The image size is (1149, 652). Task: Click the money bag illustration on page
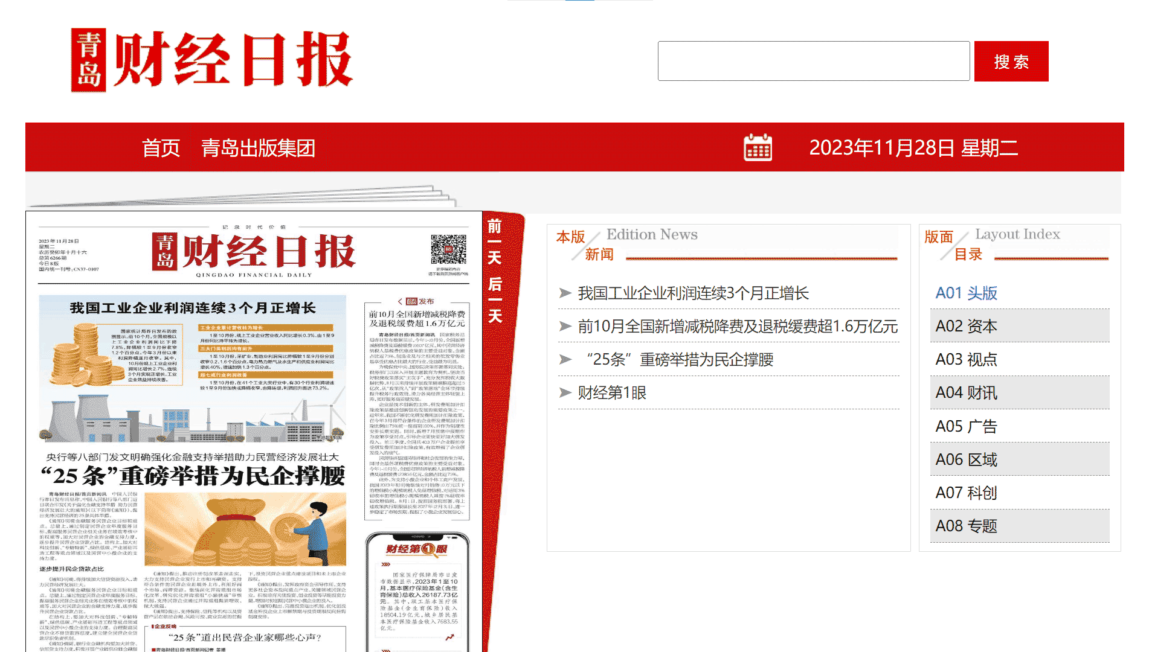[x=245, y=529]
